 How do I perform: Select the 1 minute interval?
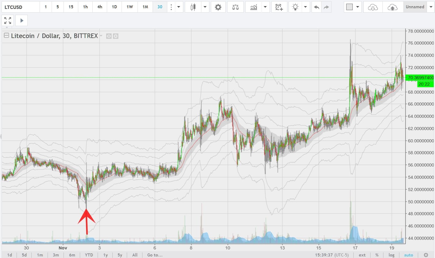click(46, 7)
